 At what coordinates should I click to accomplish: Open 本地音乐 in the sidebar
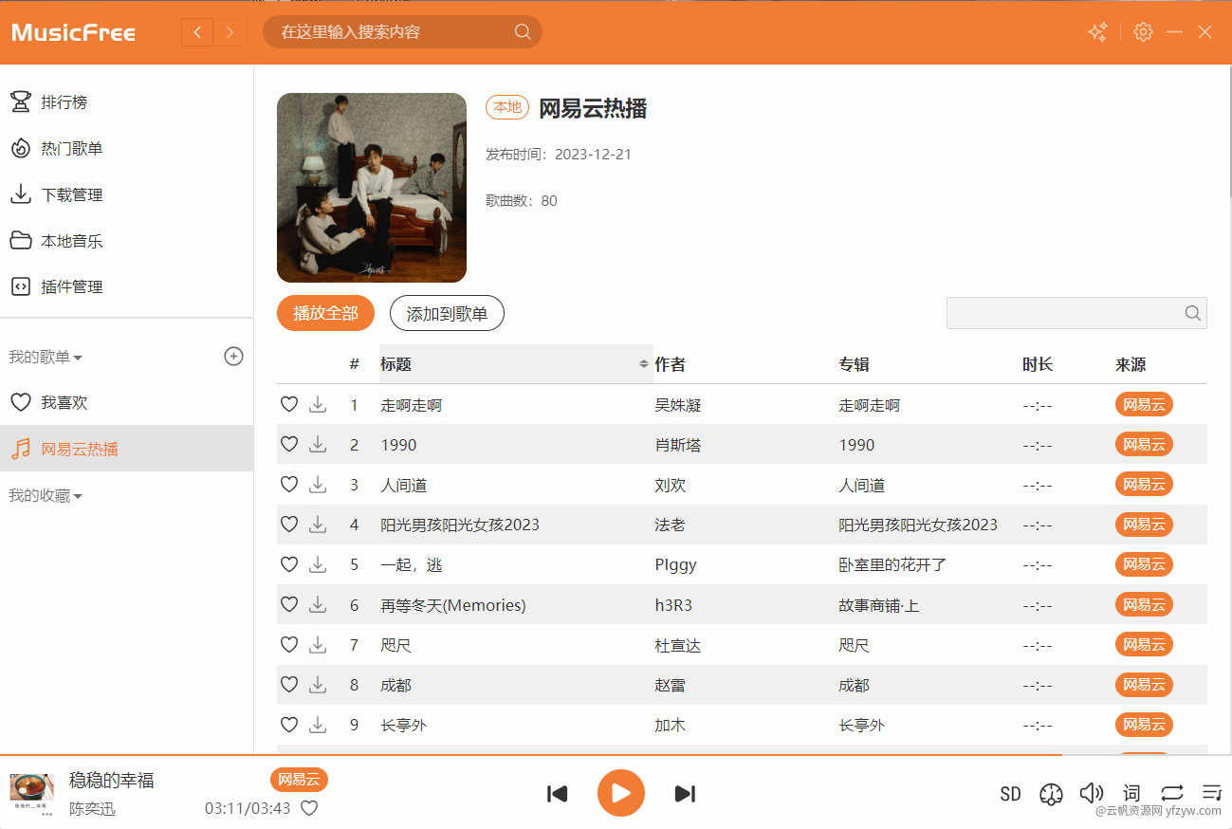pos(126,241)
